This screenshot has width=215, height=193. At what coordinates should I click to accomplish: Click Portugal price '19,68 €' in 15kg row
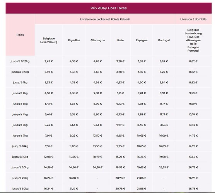[164, 157]
